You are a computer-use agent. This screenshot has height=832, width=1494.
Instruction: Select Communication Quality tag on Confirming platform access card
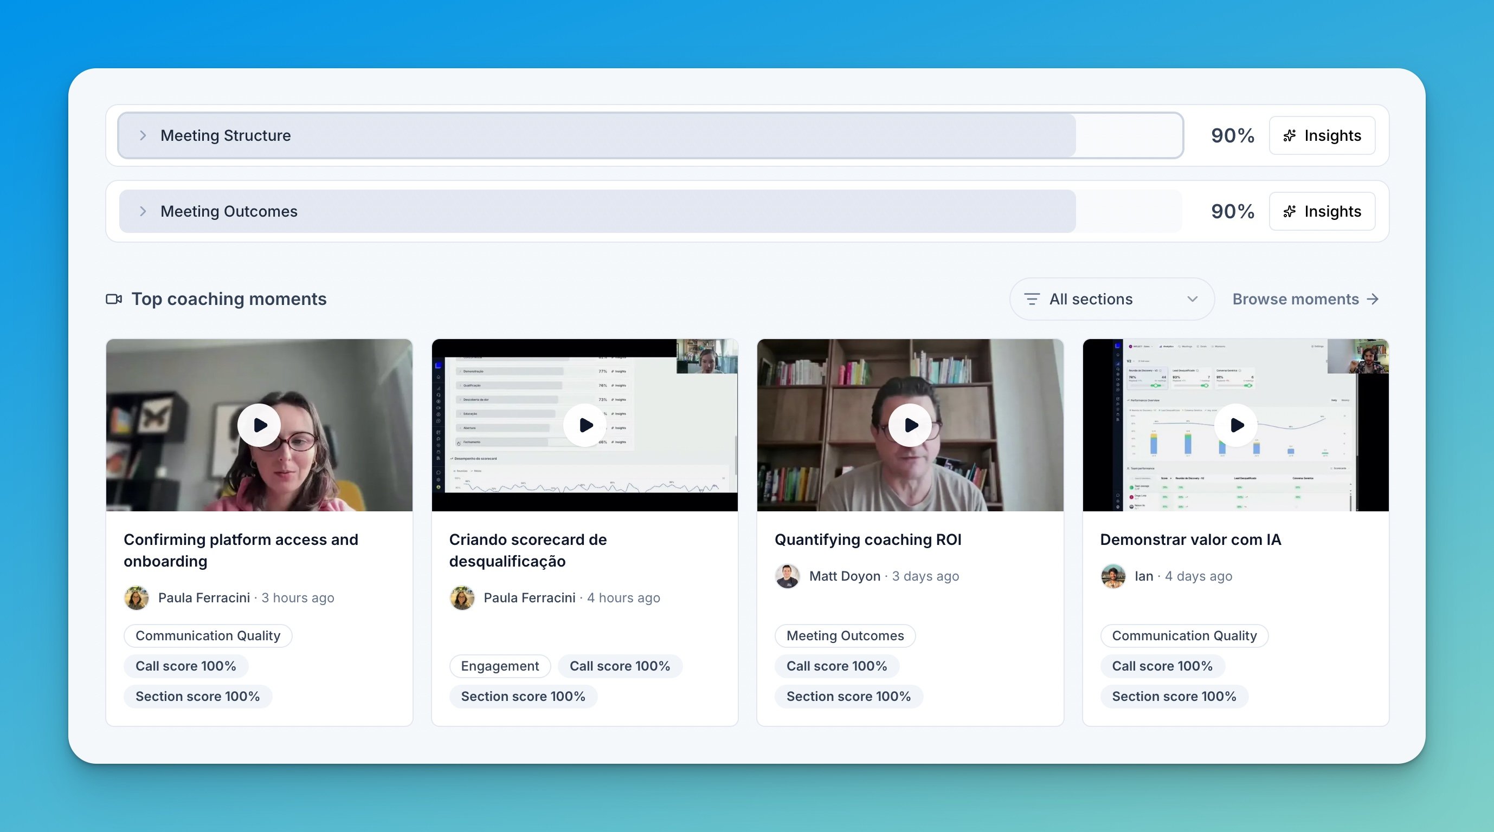click(208, 635)
